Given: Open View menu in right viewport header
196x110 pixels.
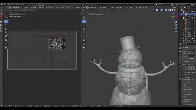Looking at the screenshot, I should tap(96, 10).
